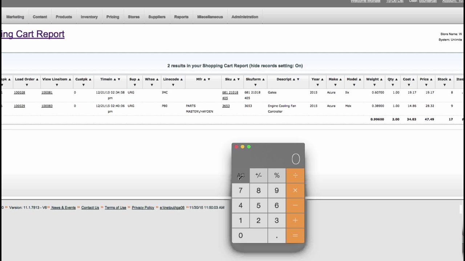Screen dimensions: 465x261
Task: Sort Cost column descending arrow
Action: 409,85
